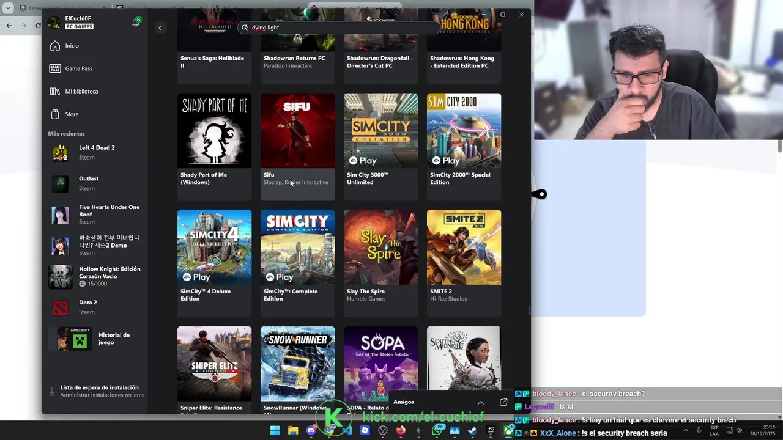Open the Game Pass sidebar icon

[x=55, y=68]
